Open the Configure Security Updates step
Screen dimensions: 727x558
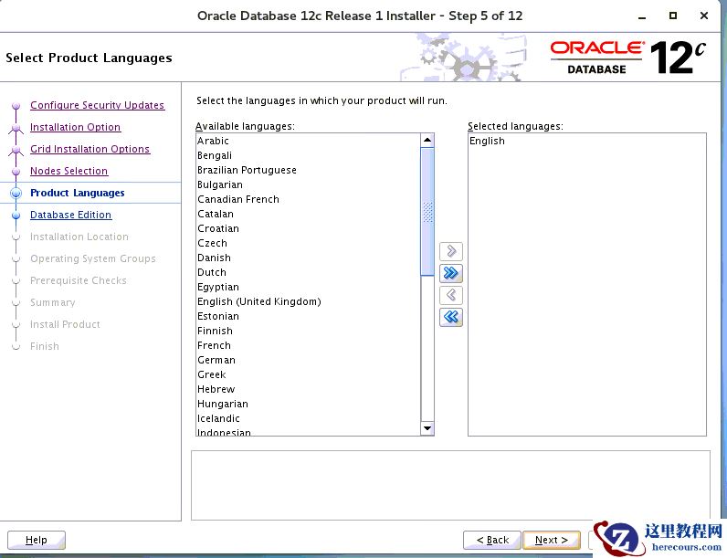point(98,105)
